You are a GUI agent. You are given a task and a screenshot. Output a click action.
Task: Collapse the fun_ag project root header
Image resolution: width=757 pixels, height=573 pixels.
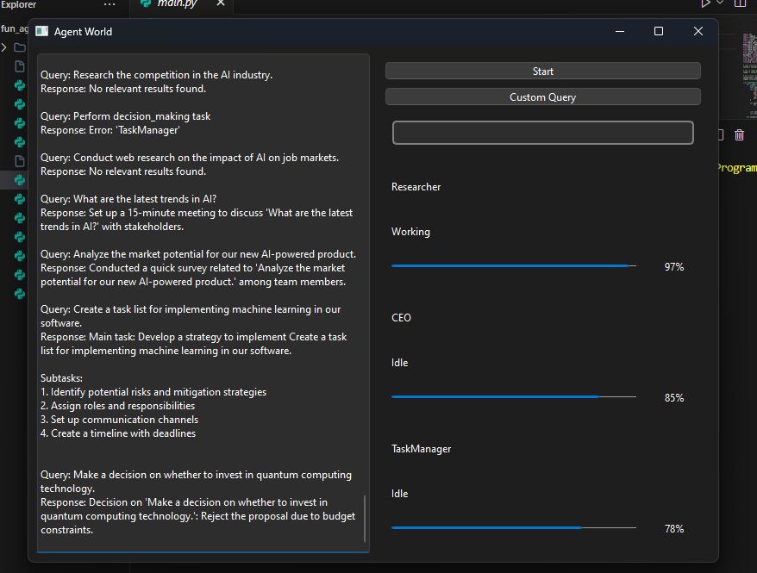(14, 28)
